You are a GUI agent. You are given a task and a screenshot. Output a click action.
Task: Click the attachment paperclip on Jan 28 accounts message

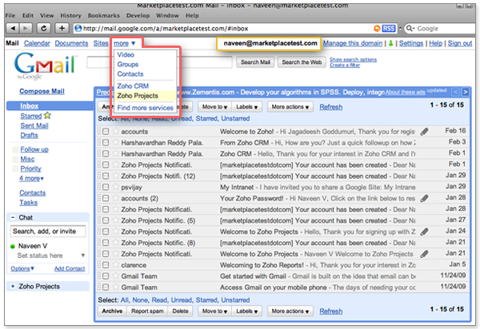click(x=424, y=198)
